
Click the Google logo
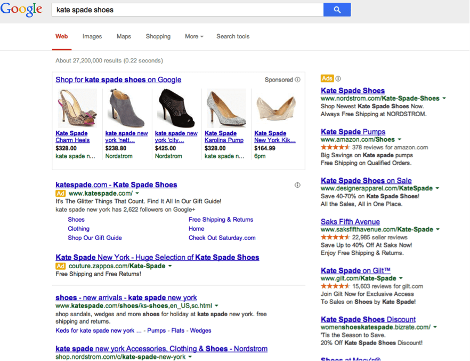pyautogui.click(x=21, y=9)
